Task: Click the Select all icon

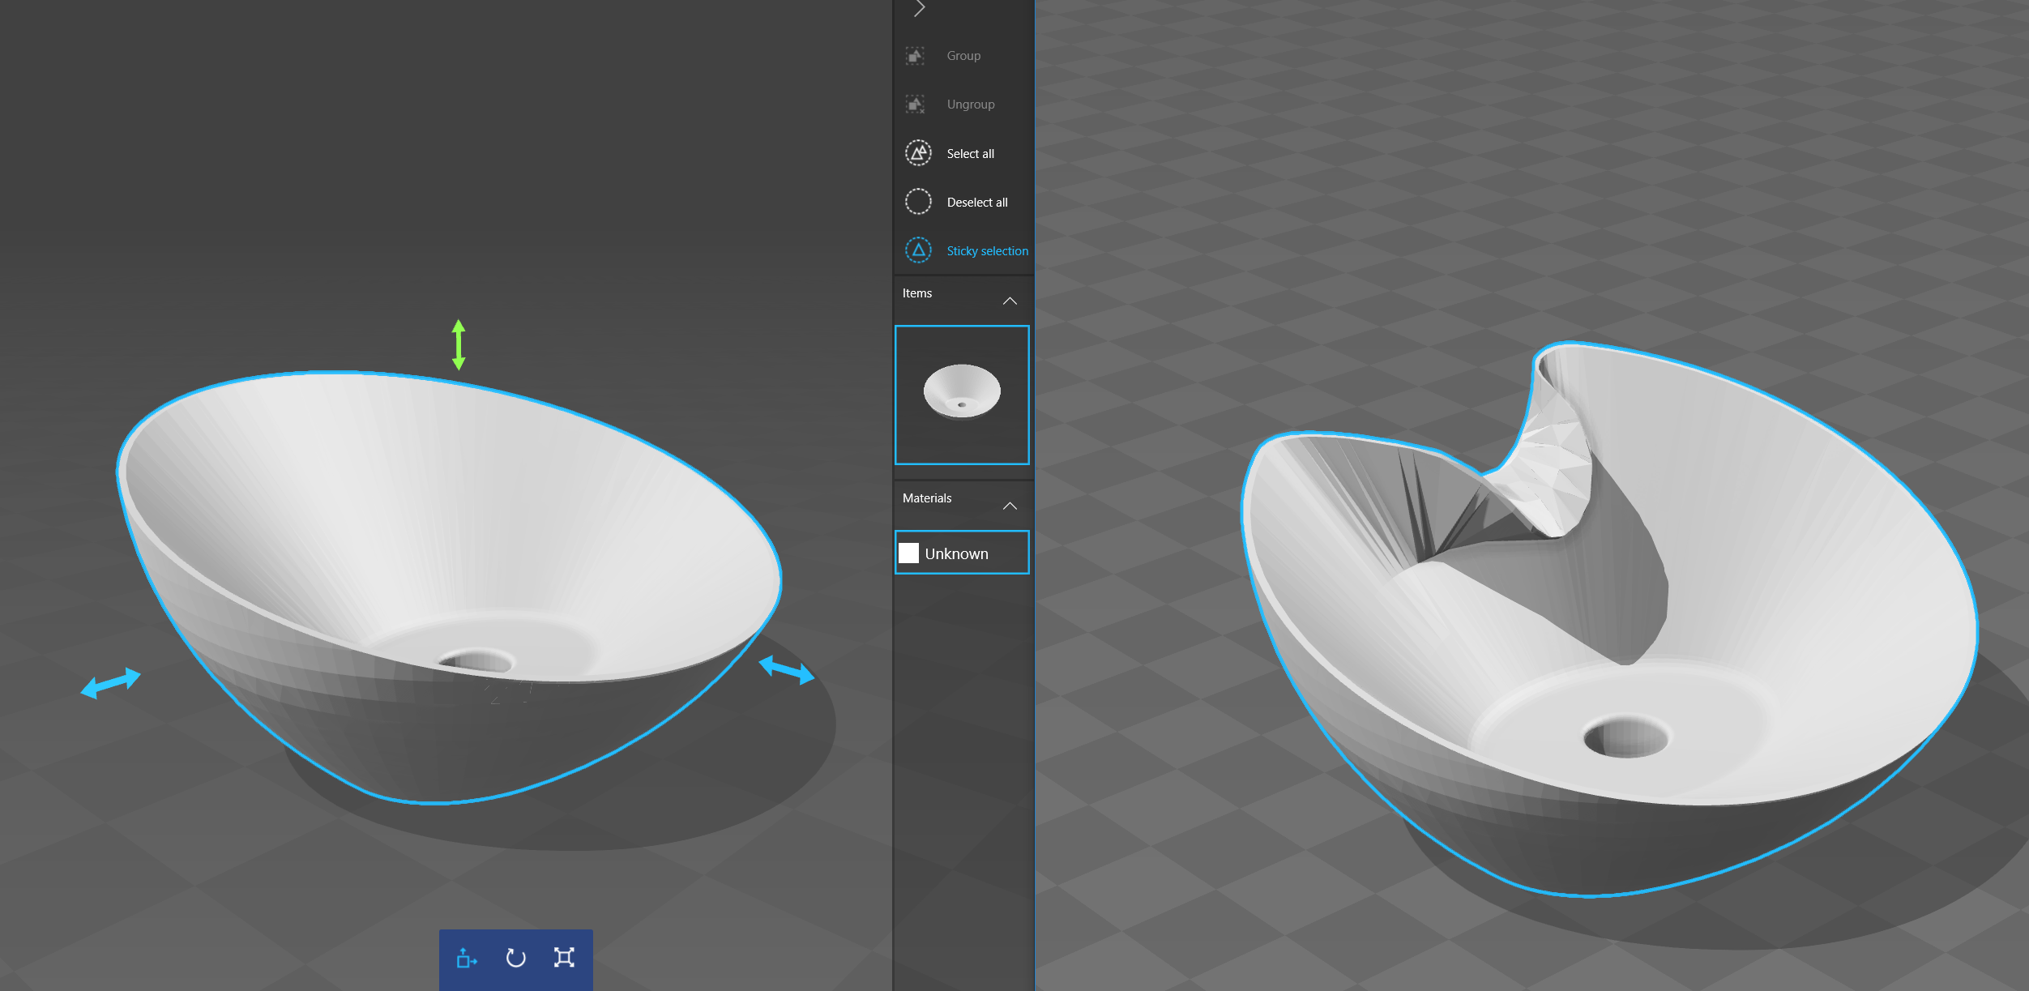Action: click(x=918, y=153)
